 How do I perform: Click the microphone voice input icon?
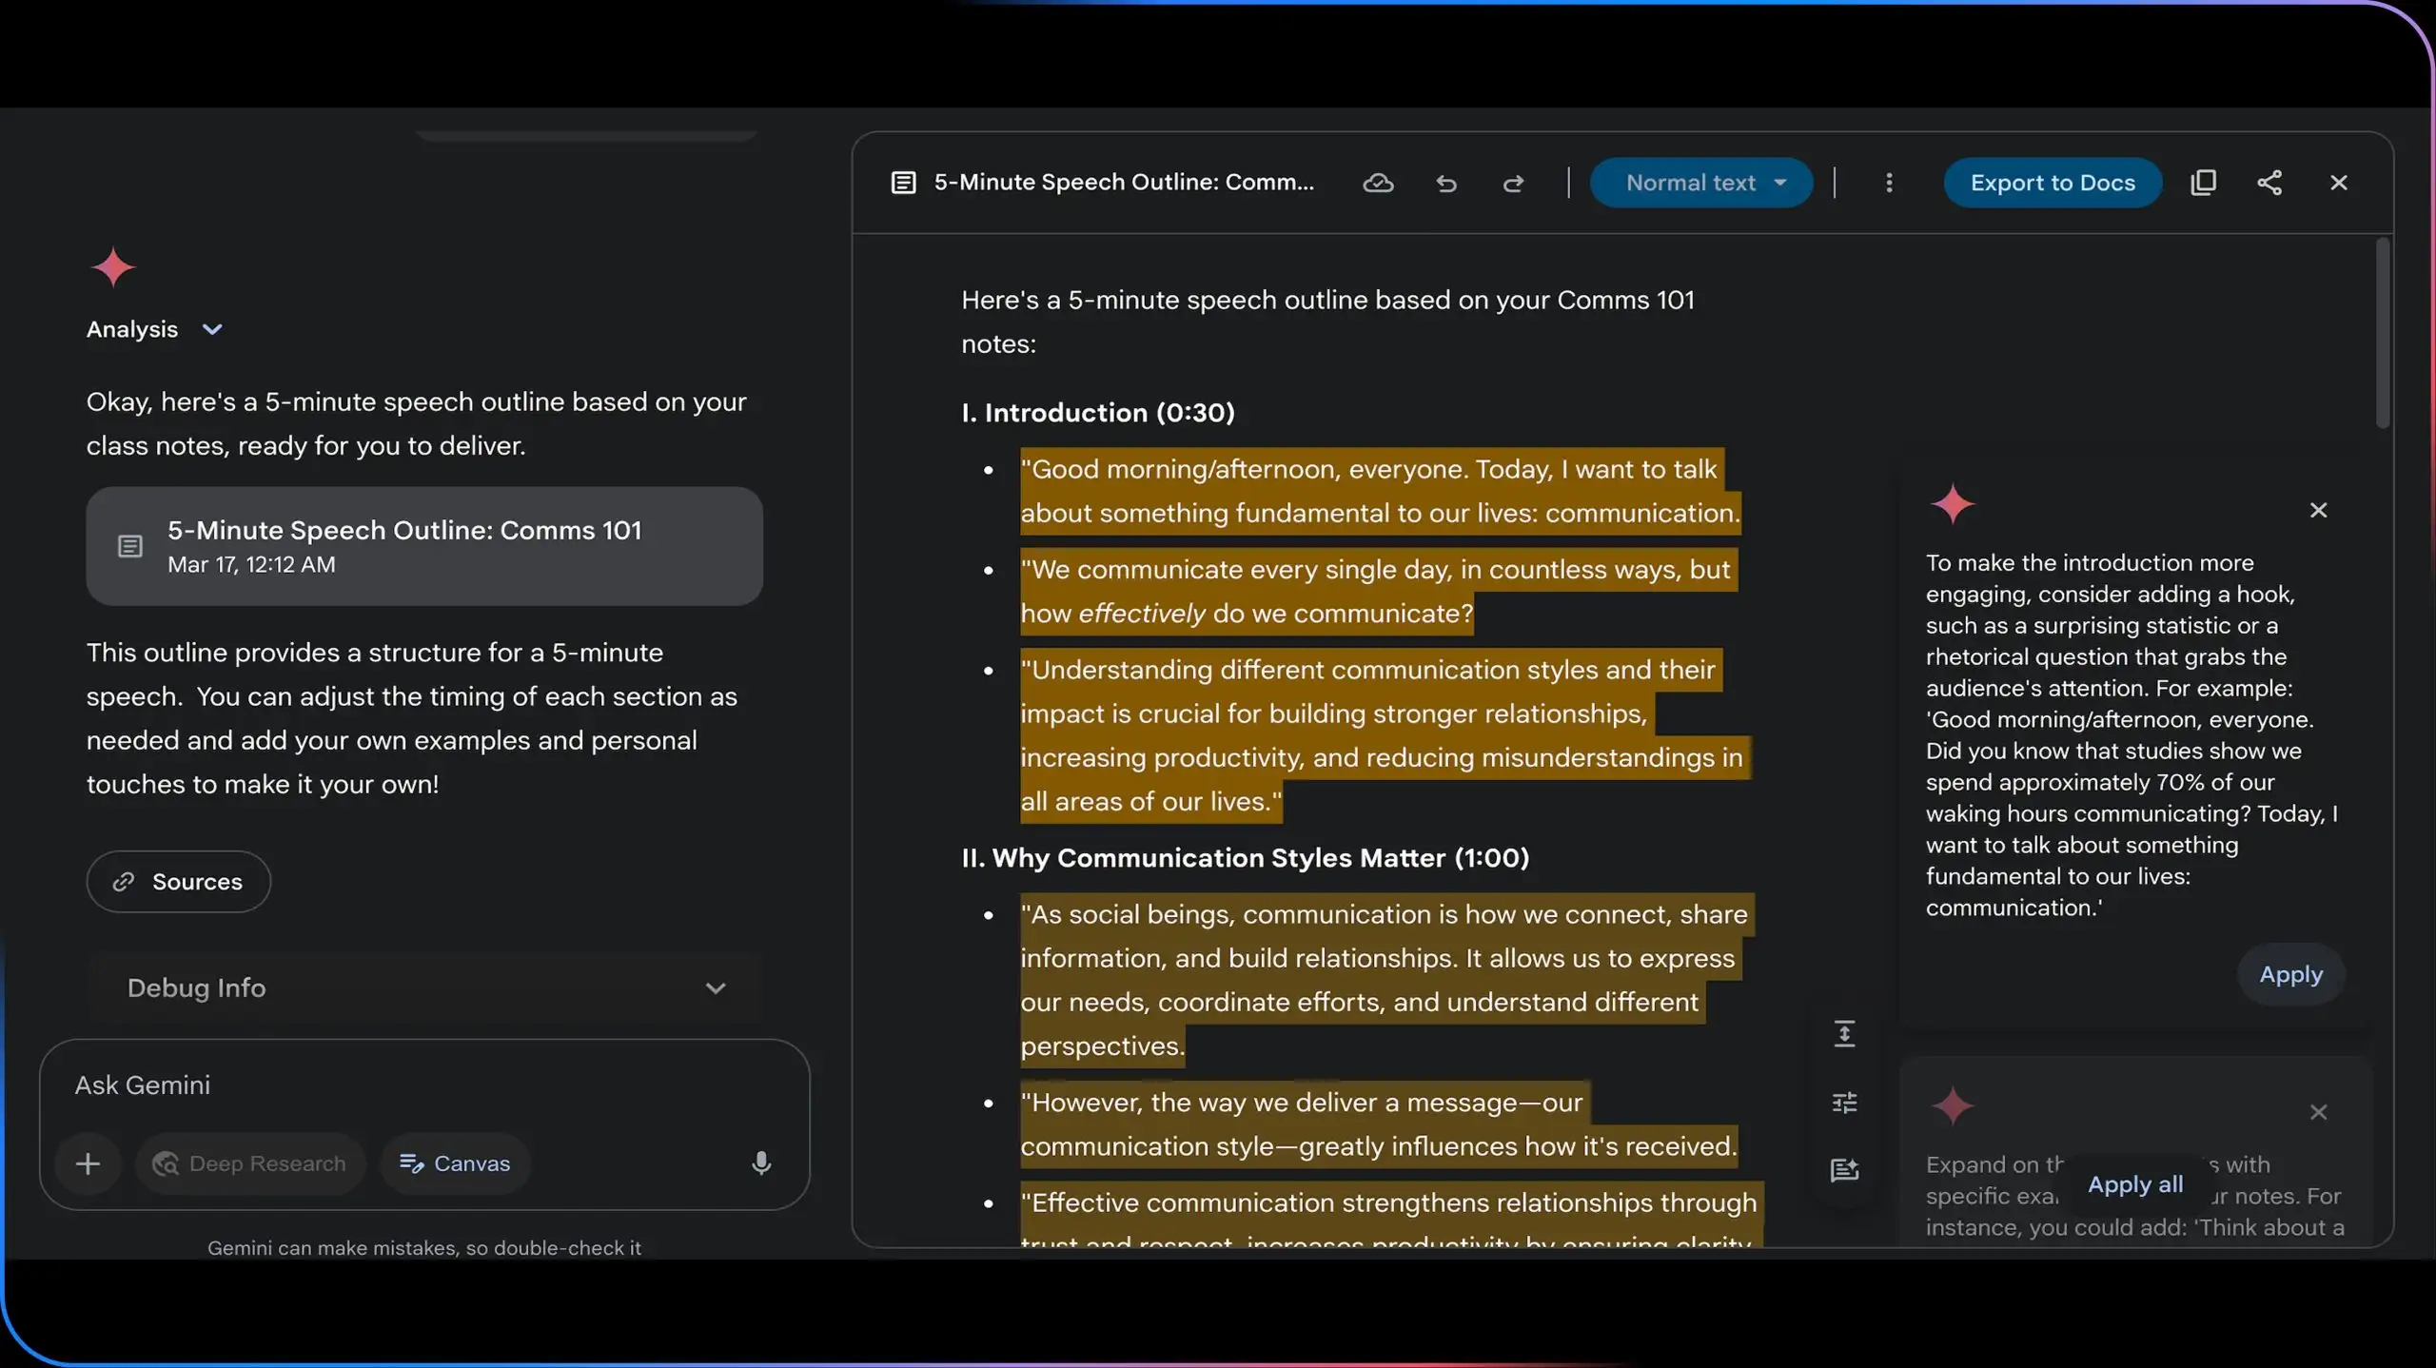761,1163
